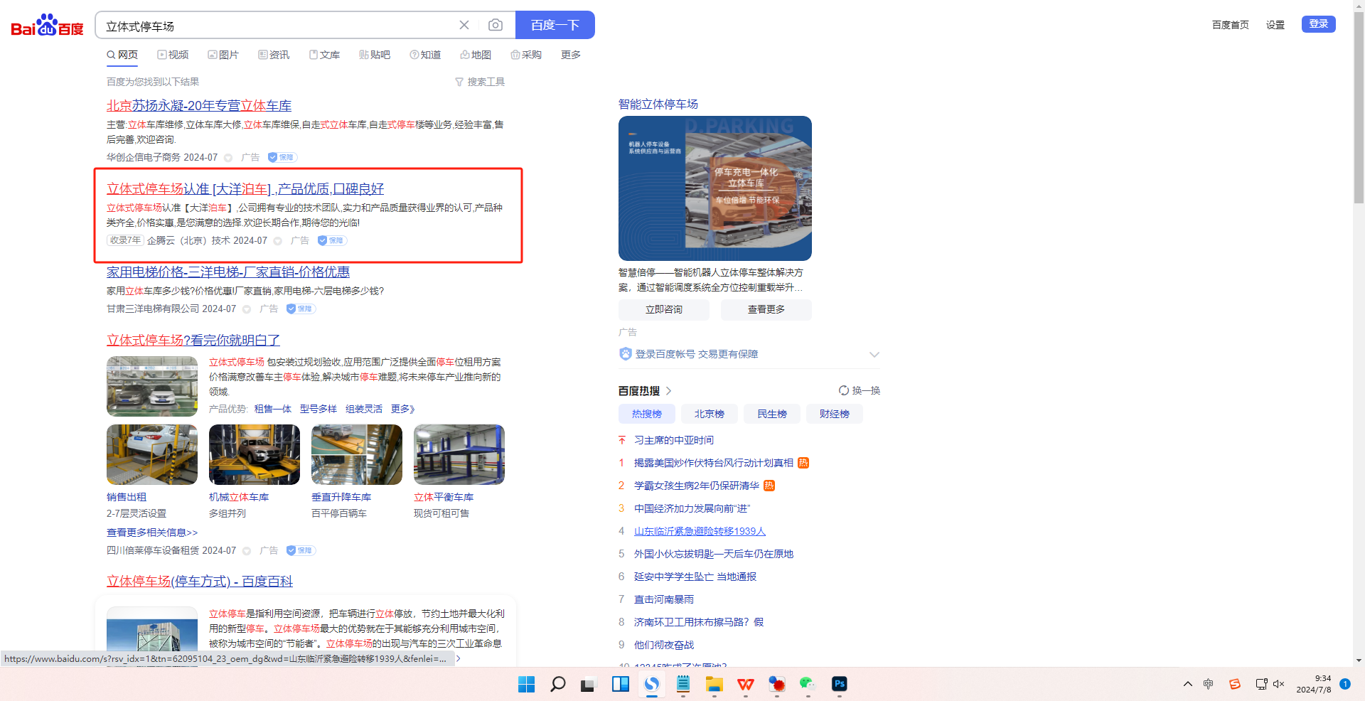Click the Sogou input method tray icon

1235,684
